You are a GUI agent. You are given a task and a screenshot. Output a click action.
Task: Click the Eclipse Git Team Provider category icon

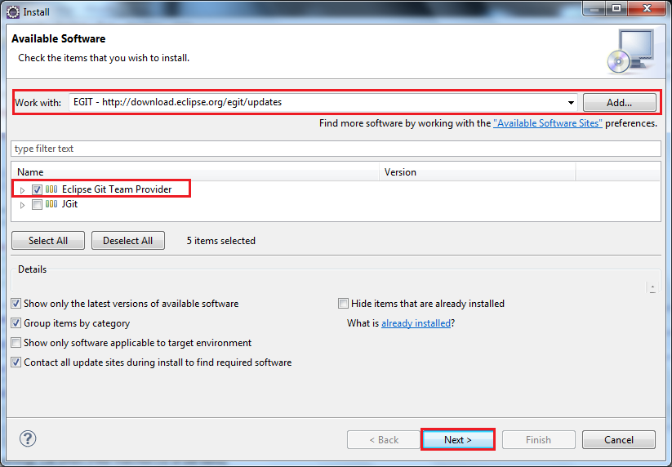[x=51, y=189]
